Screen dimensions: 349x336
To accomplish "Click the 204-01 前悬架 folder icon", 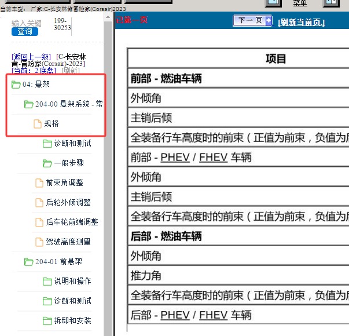I will tap(28, 262).
